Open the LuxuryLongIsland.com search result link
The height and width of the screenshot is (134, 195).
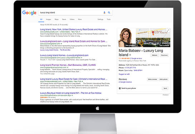point(74,41)
